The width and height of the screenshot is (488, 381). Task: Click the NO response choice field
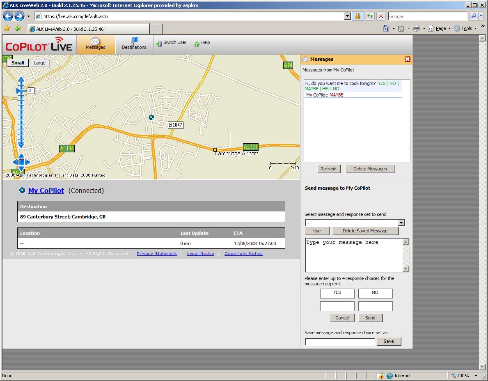tap(375, 293)
